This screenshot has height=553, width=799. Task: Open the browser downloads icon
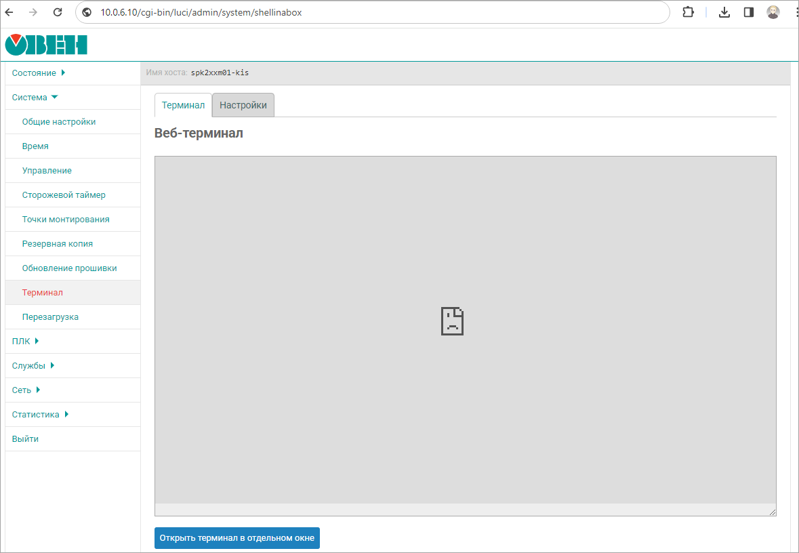[x=724, y=12]
